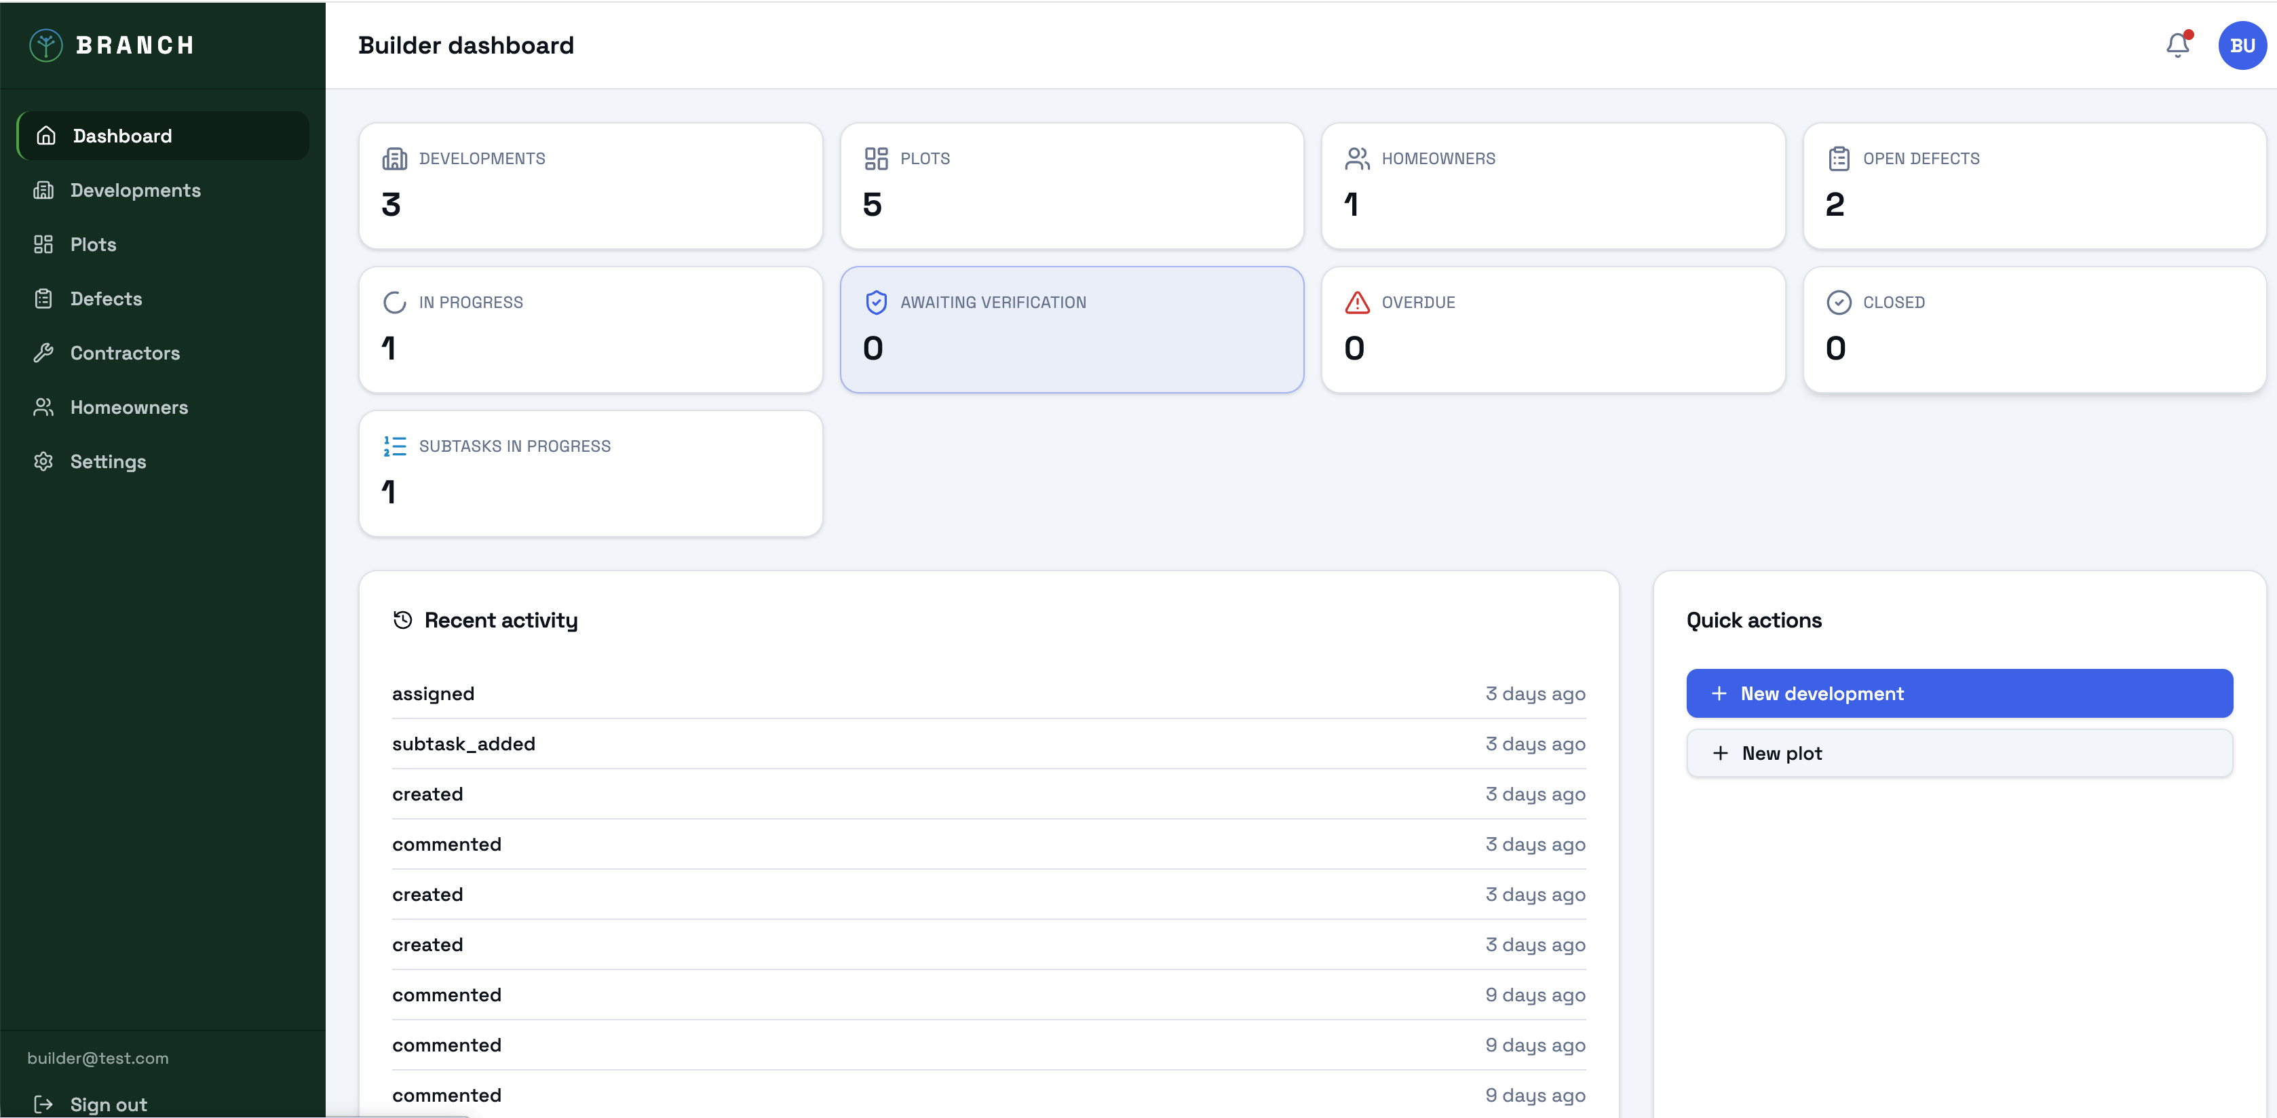Click the New plot button
This screenshot has height=1118, width=2277.
point(1959,754)
